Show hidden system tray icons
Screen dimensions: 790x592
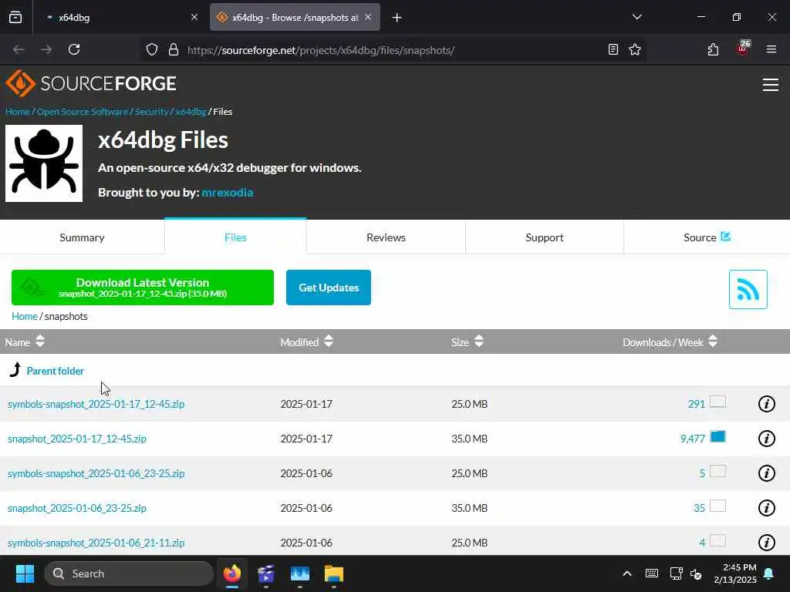[627, 573]
